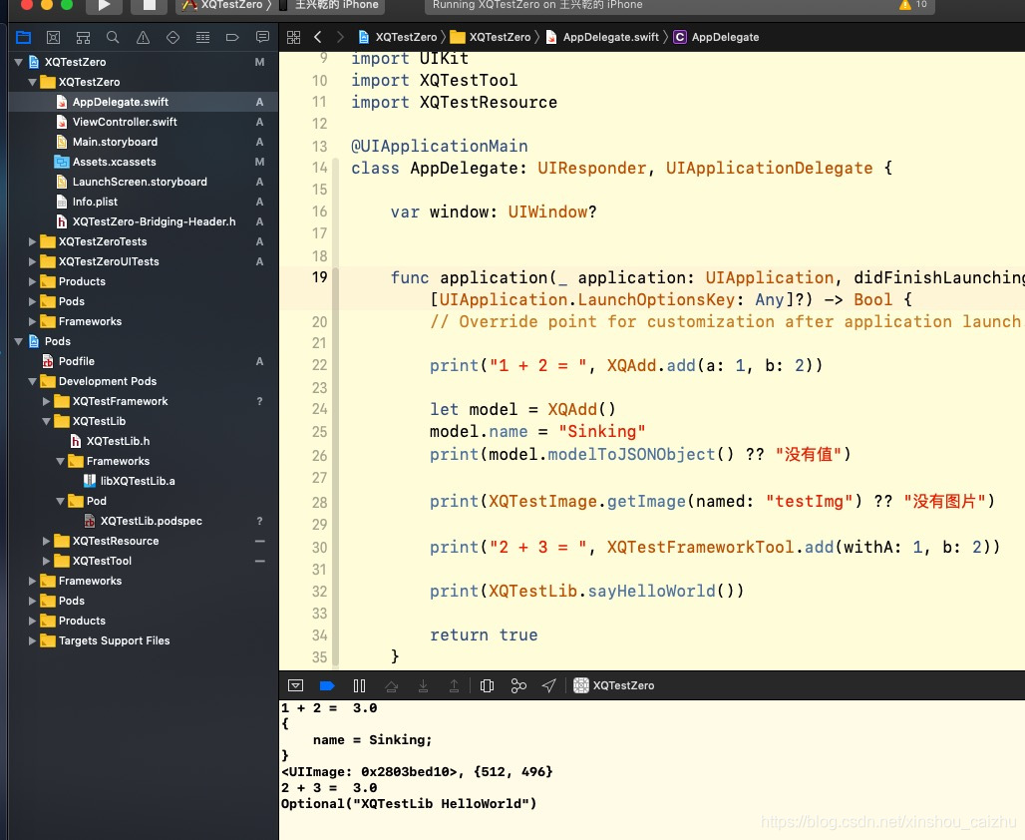Select XQTestZero process in debug bar
This screenshot has width=1025, height=840.
click(614, 685)
